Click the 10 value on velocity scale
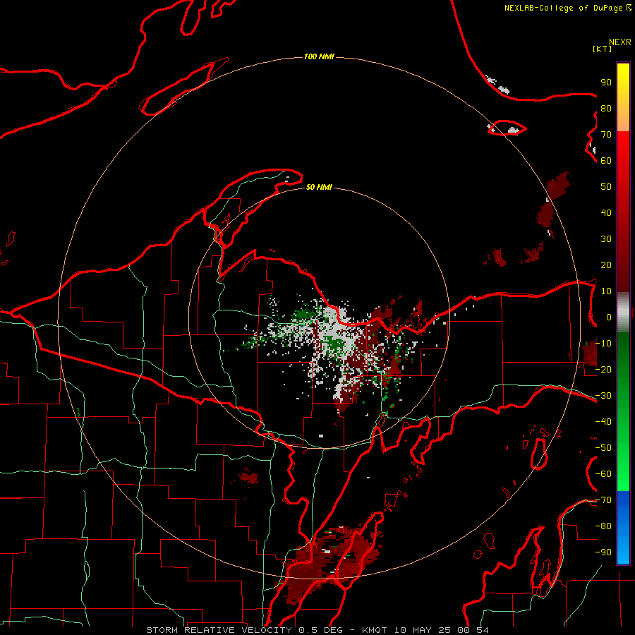 [x=606, y=291]
